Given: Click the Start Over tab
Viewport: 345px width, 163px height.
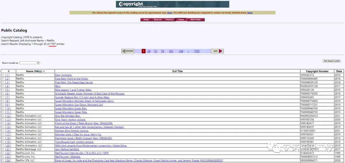Looking at the screenshot, I should pyautogui.click(x=195, y=20).
